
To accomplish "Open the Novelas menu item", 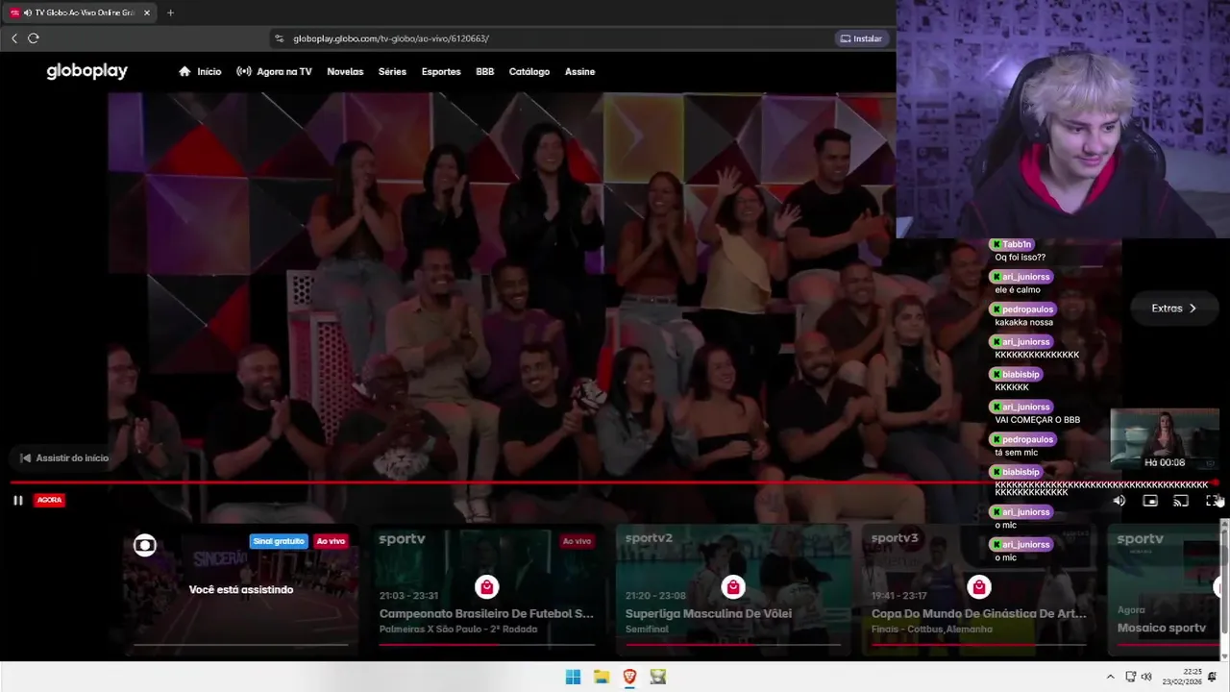I will pos(345,71).
